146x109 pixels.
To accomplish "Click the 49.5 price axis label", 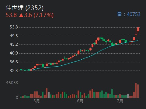I will click(x=14, y=36).
